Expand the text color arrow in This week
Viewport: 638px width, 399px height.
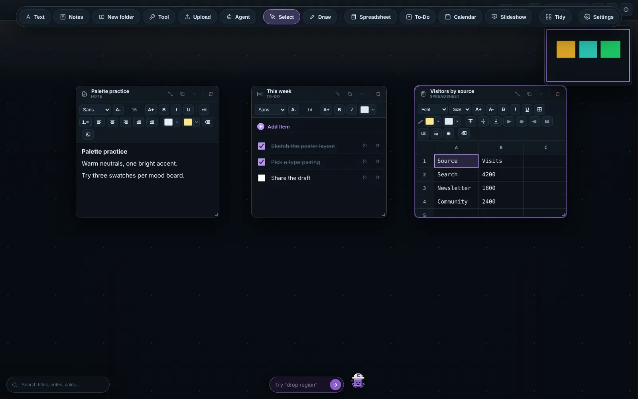point(373,110)
